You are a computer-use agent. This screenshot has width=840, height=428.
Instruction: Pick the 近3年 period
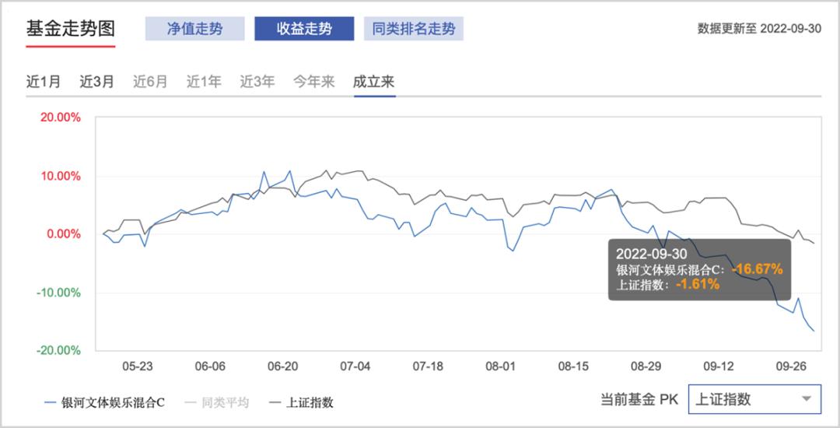(x=257, y=81)
